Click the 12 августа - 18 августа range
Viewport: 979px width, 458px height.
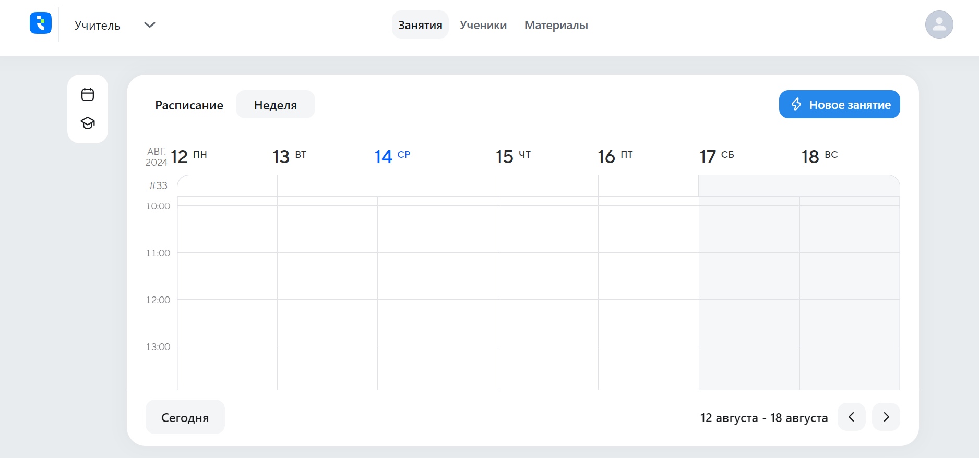[764, 418]
